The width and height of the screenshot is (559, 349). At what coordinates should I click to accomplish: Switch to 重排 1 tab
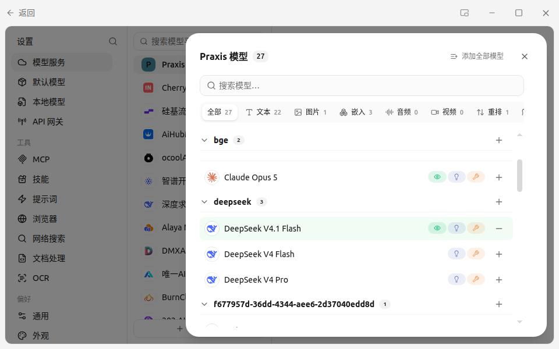coord(493,112)
